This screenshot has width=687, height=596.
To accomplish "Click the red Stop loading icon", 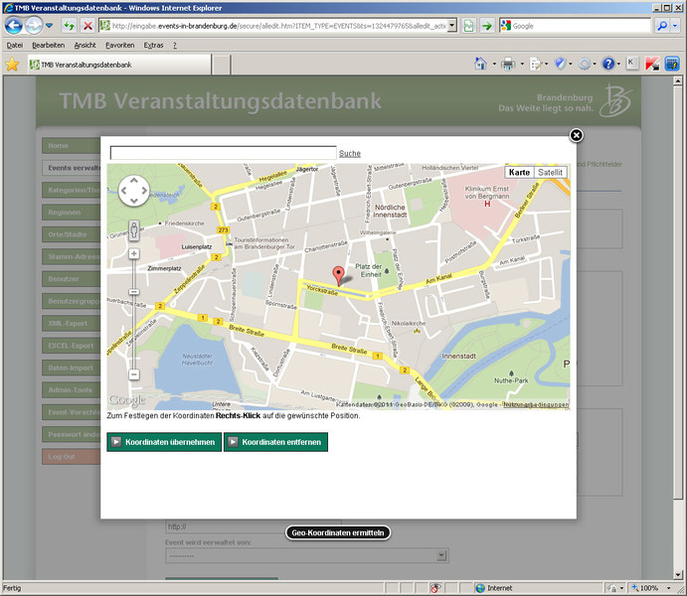I will pos(87,26).
